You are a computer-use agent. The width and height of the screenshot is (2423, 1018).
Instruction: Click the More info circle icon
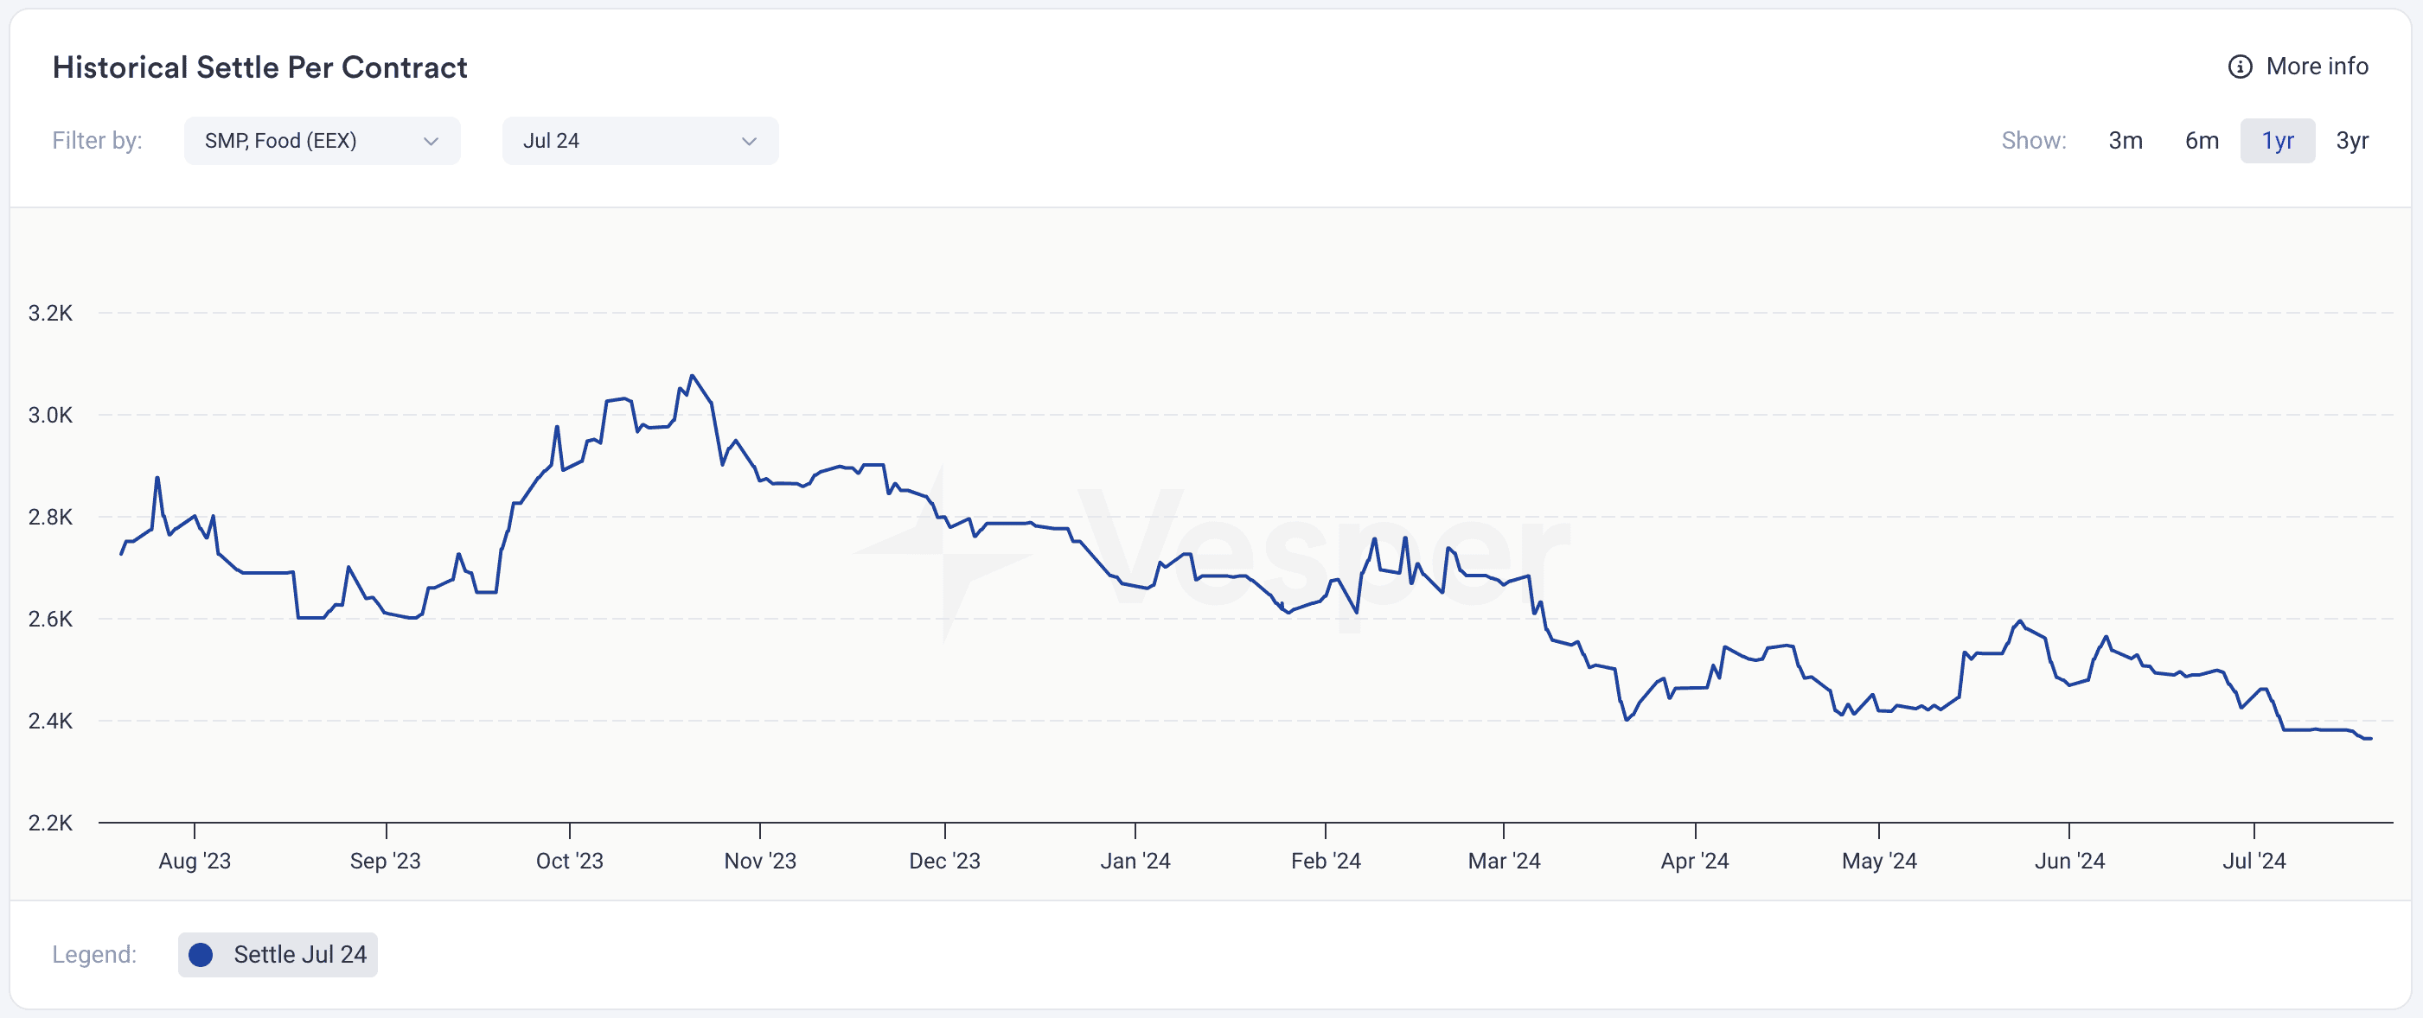pos(2240,67)
